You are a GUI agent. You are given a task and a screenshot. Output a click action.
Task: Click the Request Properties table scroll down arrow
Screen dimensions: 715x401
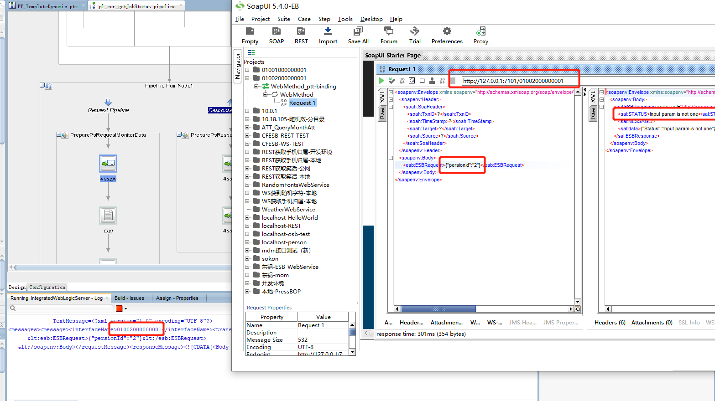pyautogui.click(x=352, y=352)
